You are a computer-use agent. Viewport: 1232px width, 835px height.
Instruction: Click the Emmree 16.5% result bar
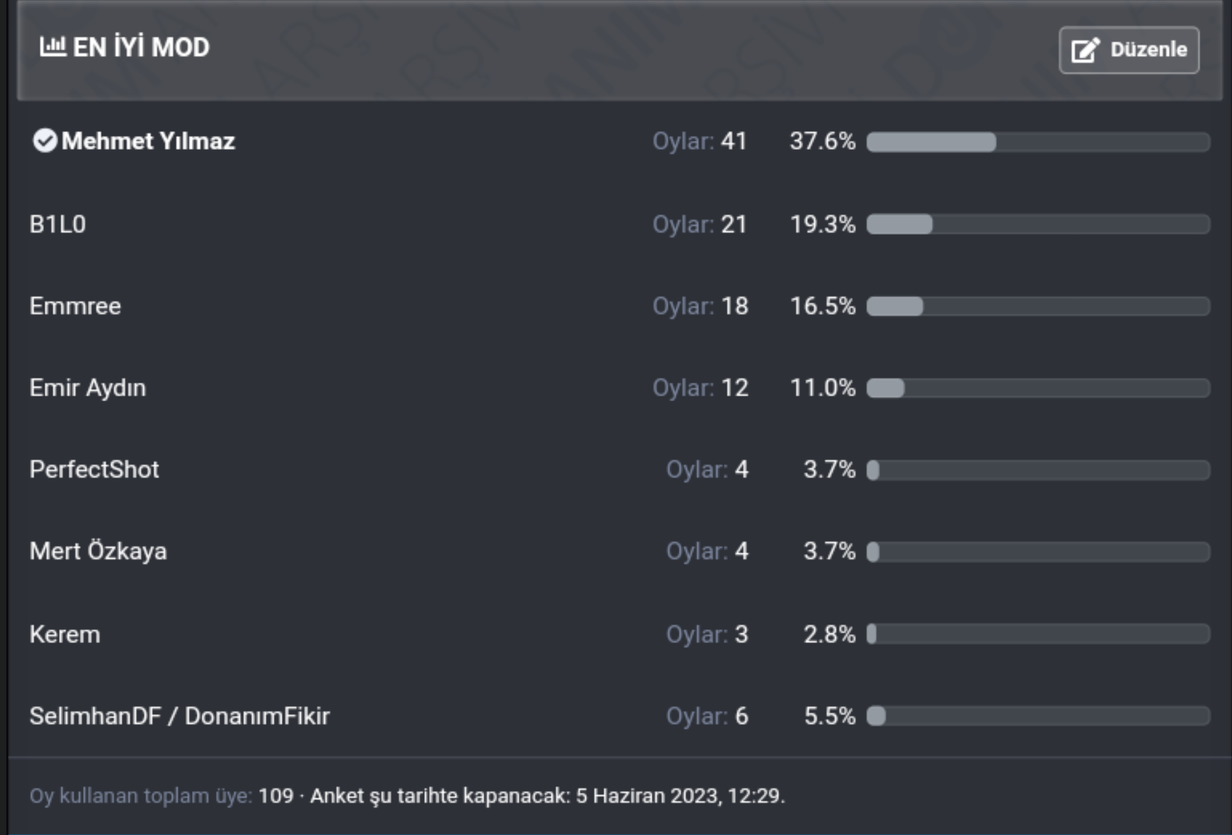1038,306
